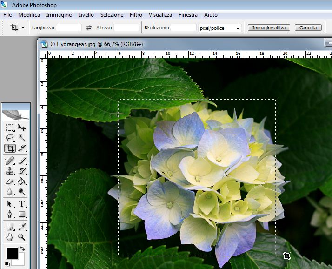Viewport: 332px width, 269px height.
Task: Select the Rectangle shape tool
Action: tap(21, 214)
